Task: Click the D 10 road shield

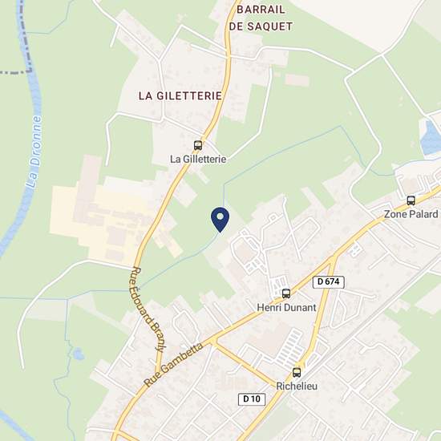Action: [252, 399]
